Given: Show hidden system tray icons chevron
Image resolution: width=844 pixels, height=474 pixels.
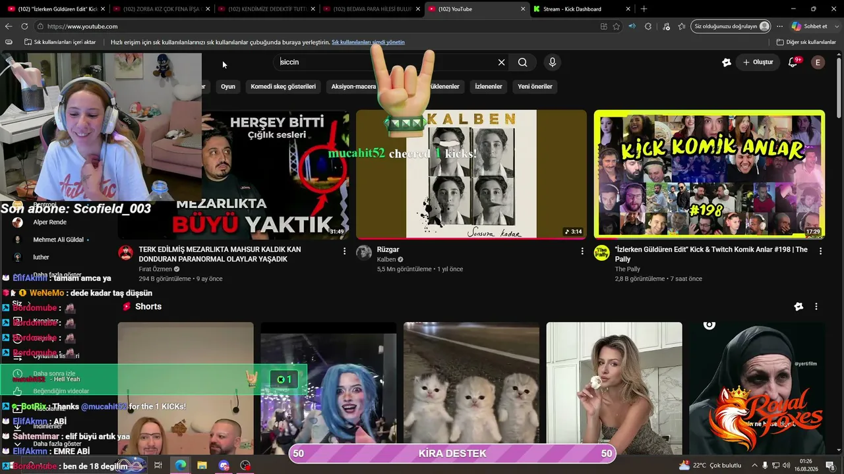Looking at the screenshot, I should [754, 465].
